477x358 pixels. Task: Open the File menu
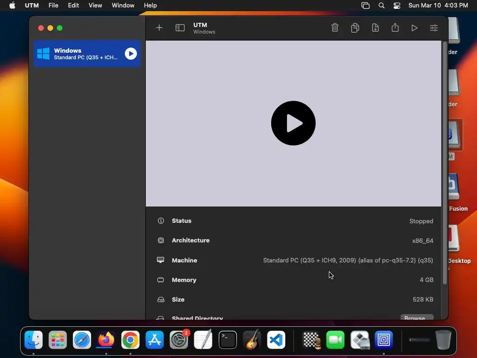53,6
